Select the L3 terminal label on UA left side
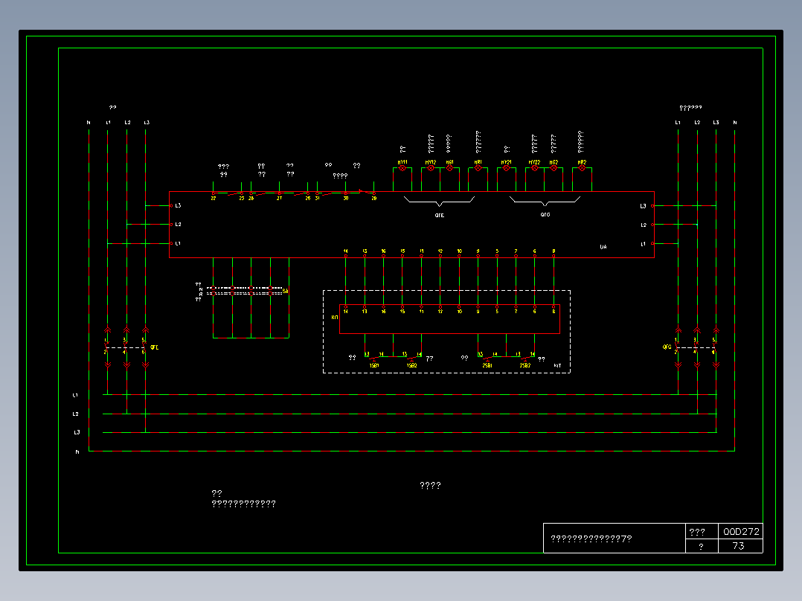The height and width of the screenshot is (601, 802). (178, 205)
